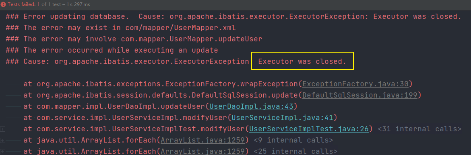Click gutter plus icon beside '25 internal calls' line
Image resolution: width=471 pixels, height=155 pixels.
point(3,151)
